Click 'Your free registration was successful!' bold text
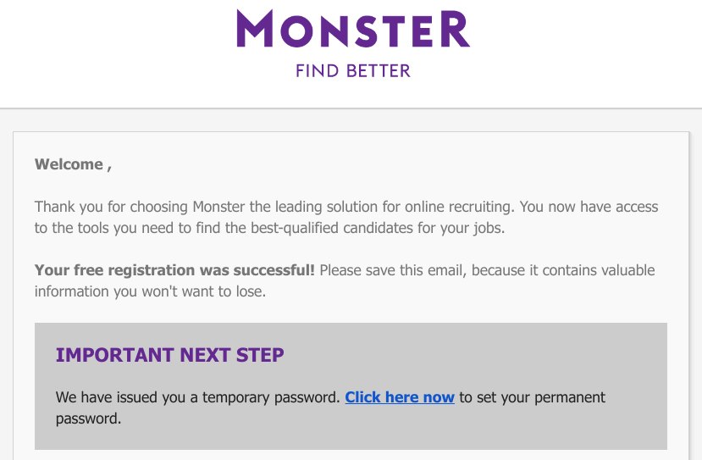The width and height of the screenshot is (702, 460). (x=174, y=270)
